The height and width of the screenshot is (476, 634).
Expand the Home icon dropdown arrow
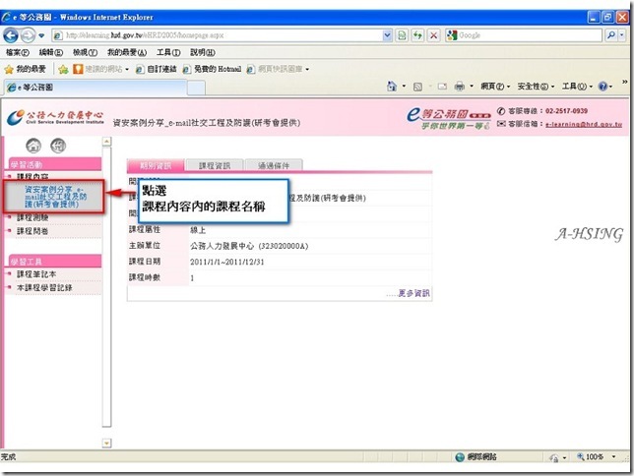point(404,87)
